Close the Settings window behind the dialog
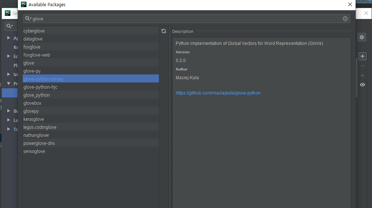Screen dimensions: 372x208 366,13
